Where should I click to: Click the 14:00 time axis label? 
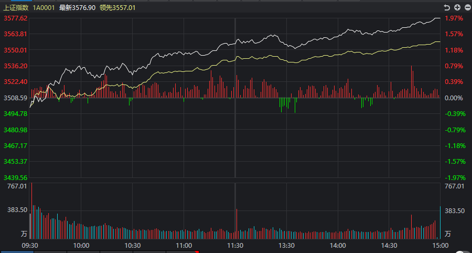coord(338,245)
